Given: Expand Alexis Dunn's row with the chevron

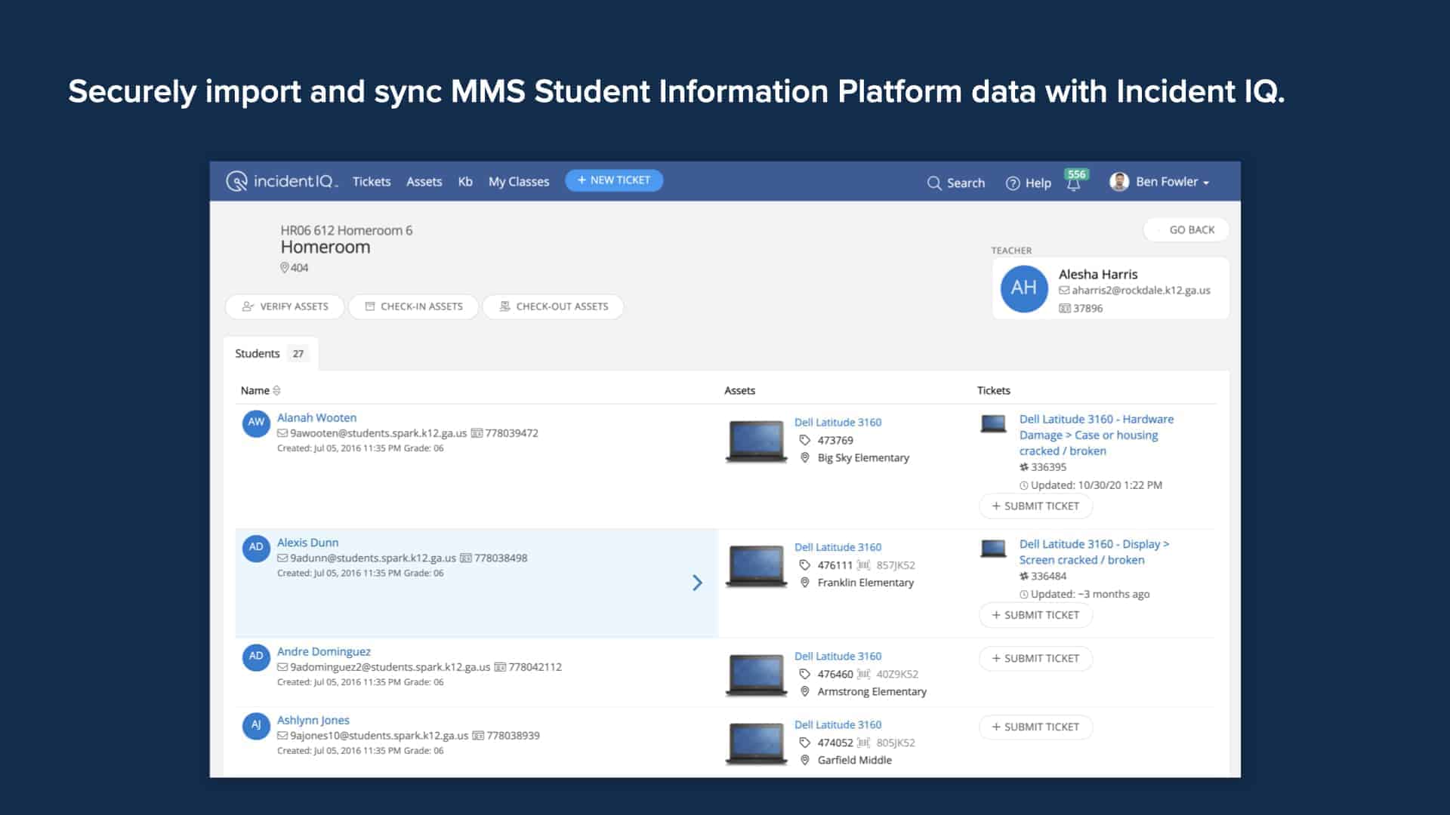Looking at the screenshot, I should tap(696, 583).
